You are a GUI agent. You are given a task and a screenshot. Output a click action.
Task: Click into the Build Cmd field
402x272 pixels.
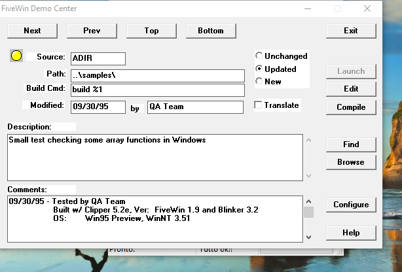click(158, 90)
